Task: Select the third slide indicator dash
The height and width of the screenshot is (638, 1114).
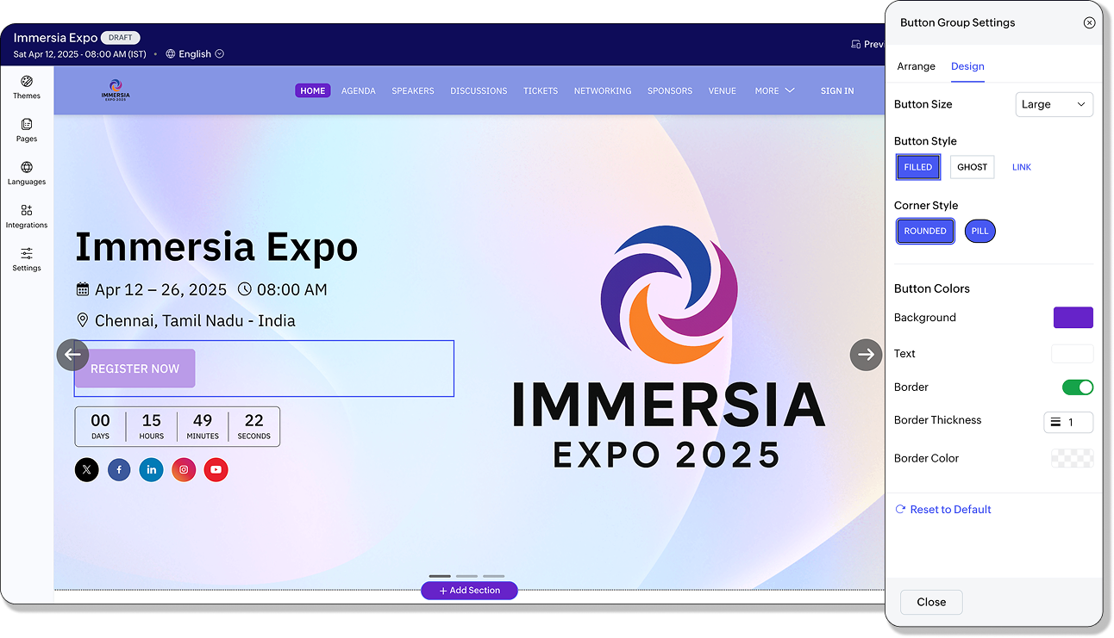Action: [493, 576]
